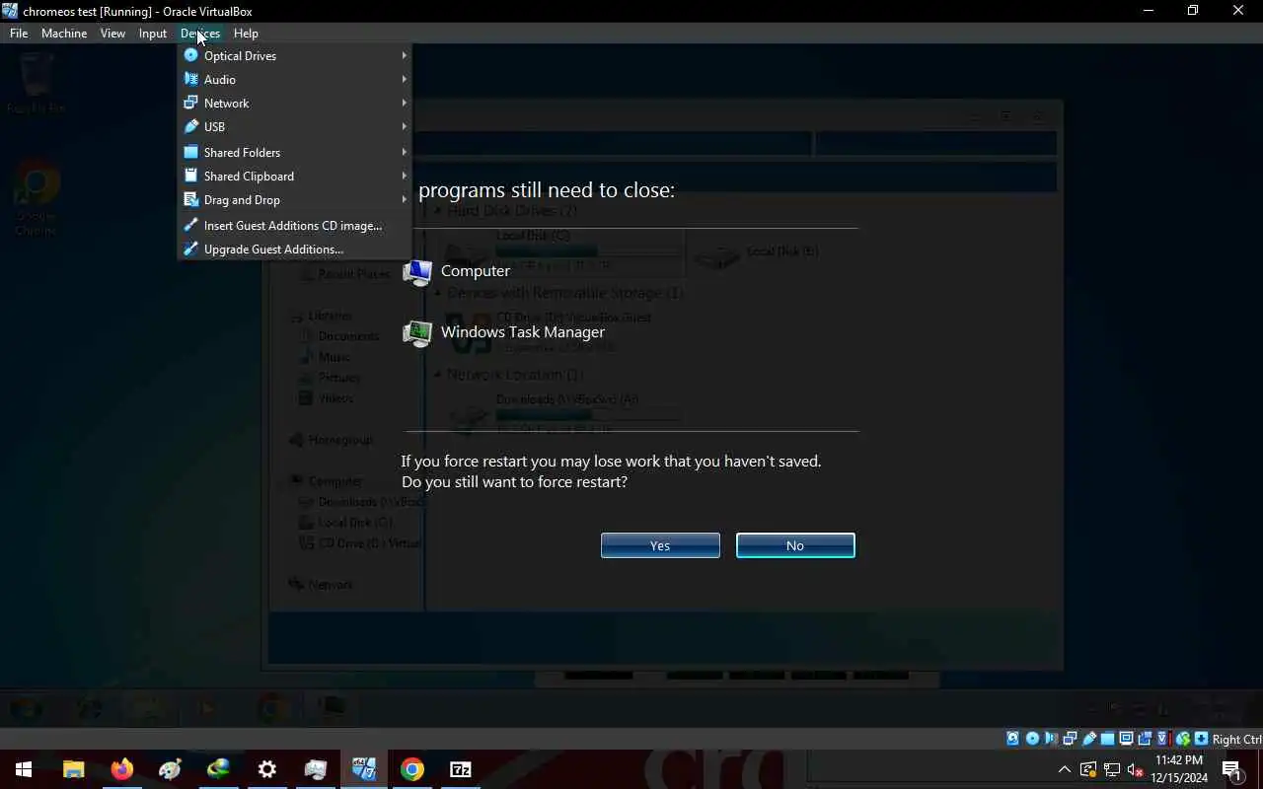
Task: Click the taskbar clock showing 11:42 PM
Action: (x=1179, y=769)
